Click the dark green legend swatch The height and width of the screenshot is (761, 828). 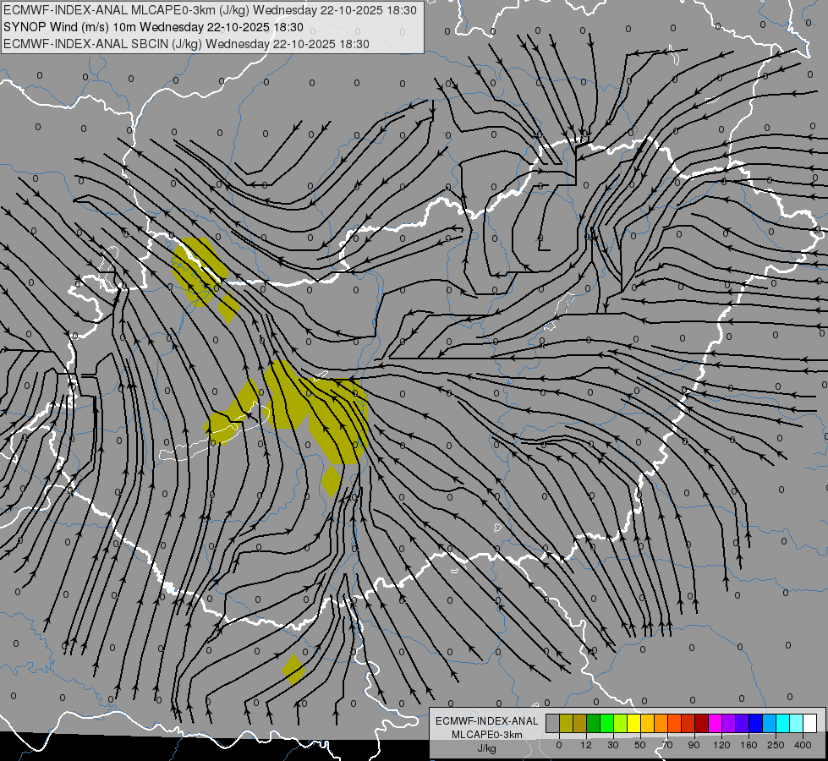point(593,723)
